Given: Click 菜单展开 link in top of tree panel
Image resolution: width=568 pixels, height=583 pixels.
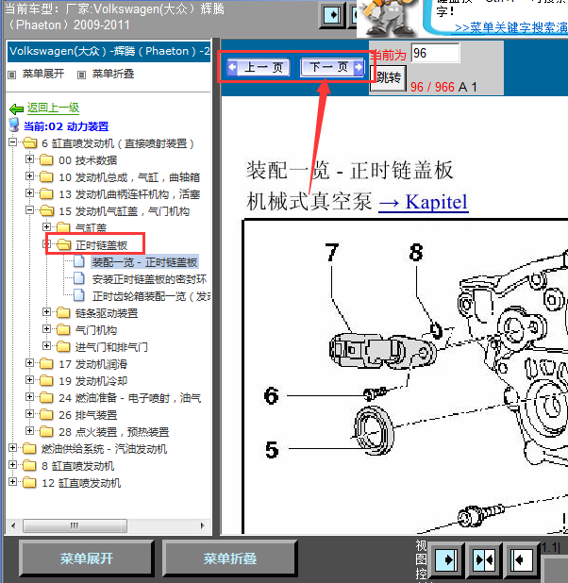Looking at the screenshot, I should click(43, 74).
